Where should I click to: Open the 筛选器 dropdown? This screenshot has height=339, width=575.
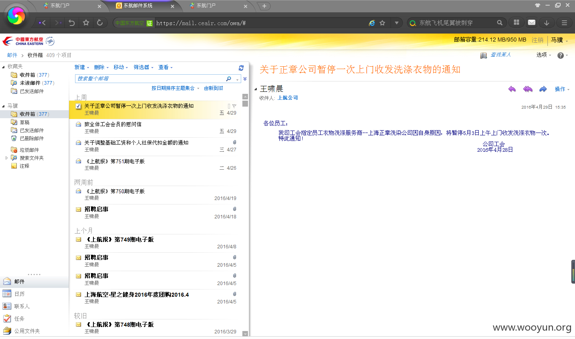pos(143,67)
